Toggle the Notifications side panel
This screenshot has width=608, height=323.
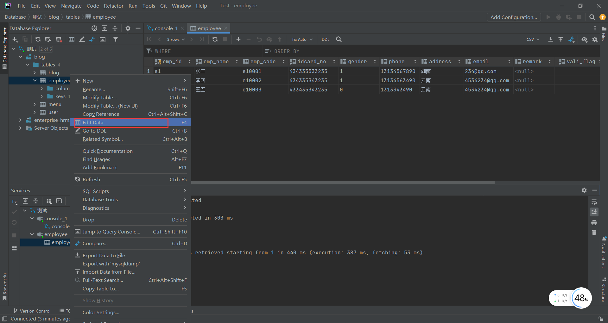604,252
